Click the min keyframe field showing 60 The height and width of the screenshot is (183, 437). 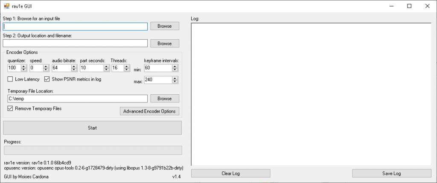(x=158, y=68)
